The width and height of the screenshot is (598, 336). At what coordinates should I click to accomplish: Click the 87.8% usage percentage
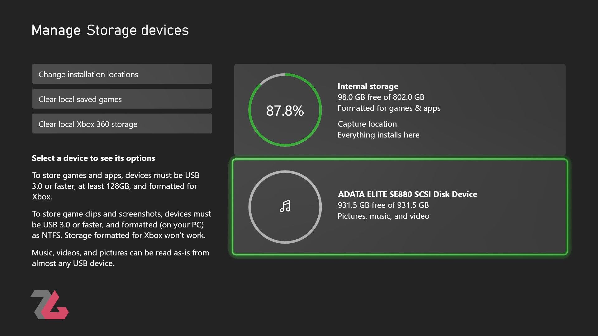click(285, 111)
